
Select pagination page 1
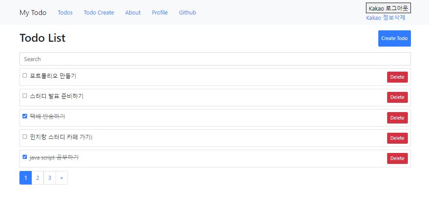[26, 178]
